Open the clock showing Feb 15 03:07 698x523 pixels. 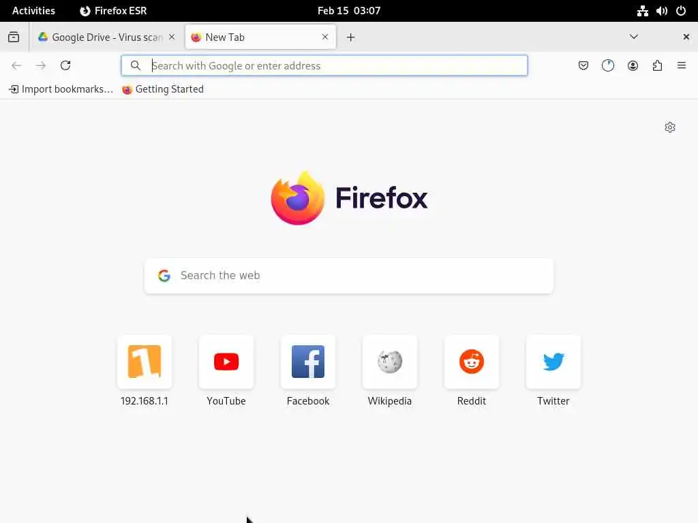point(349,11)
